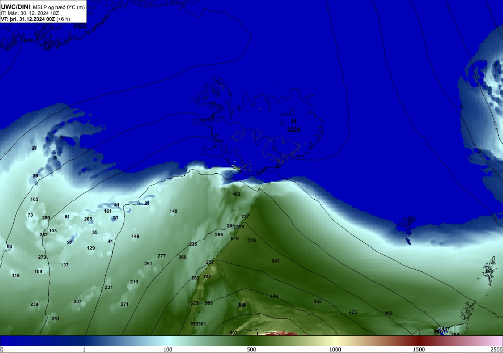Click the 237 height value
Screen dimensions: 503x353
point(245,217)
